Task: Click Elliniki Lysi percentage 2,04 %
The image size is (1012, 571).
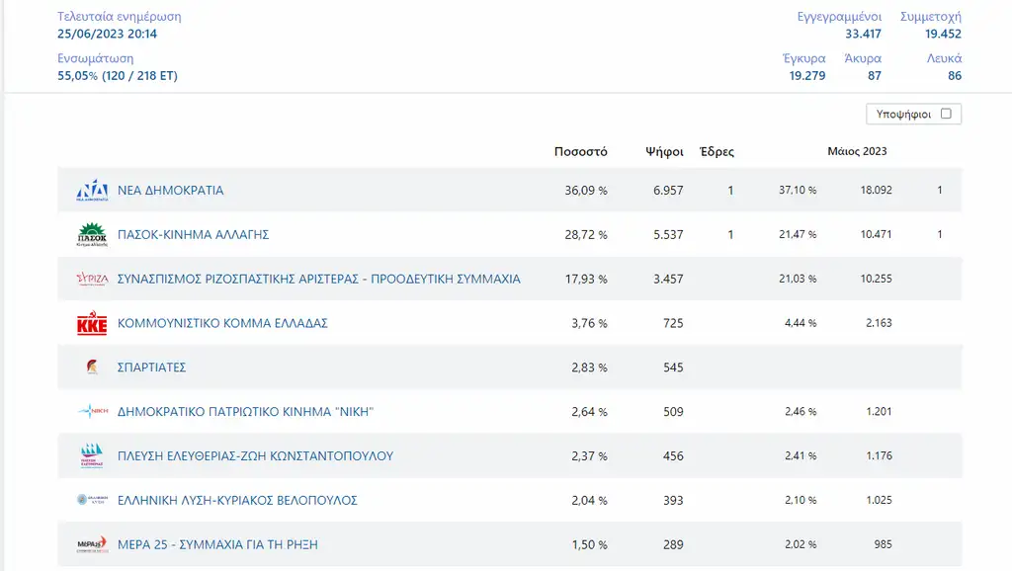Action: [589, 500]
